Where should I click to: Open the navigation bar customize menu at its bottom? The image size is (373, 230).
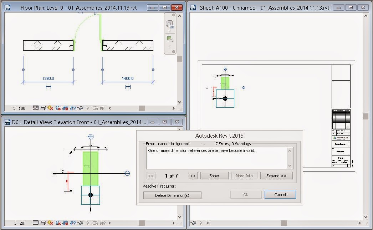point(174,52)
